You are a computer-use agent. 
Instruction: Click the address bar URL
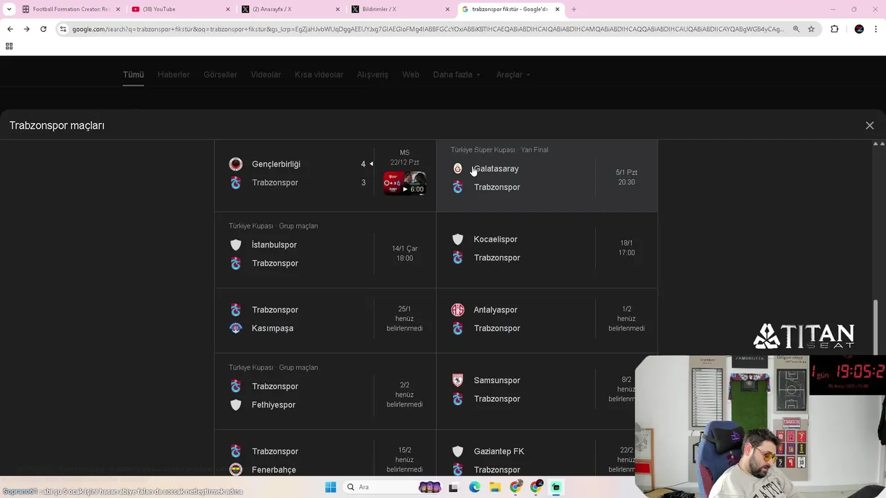427,29
